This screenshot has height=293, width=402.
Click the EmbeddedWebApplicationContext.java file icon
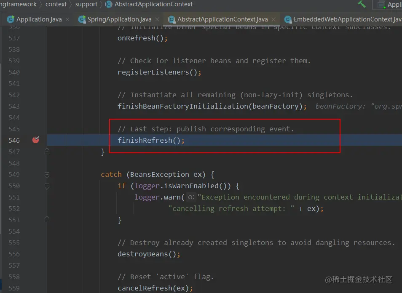288,19
